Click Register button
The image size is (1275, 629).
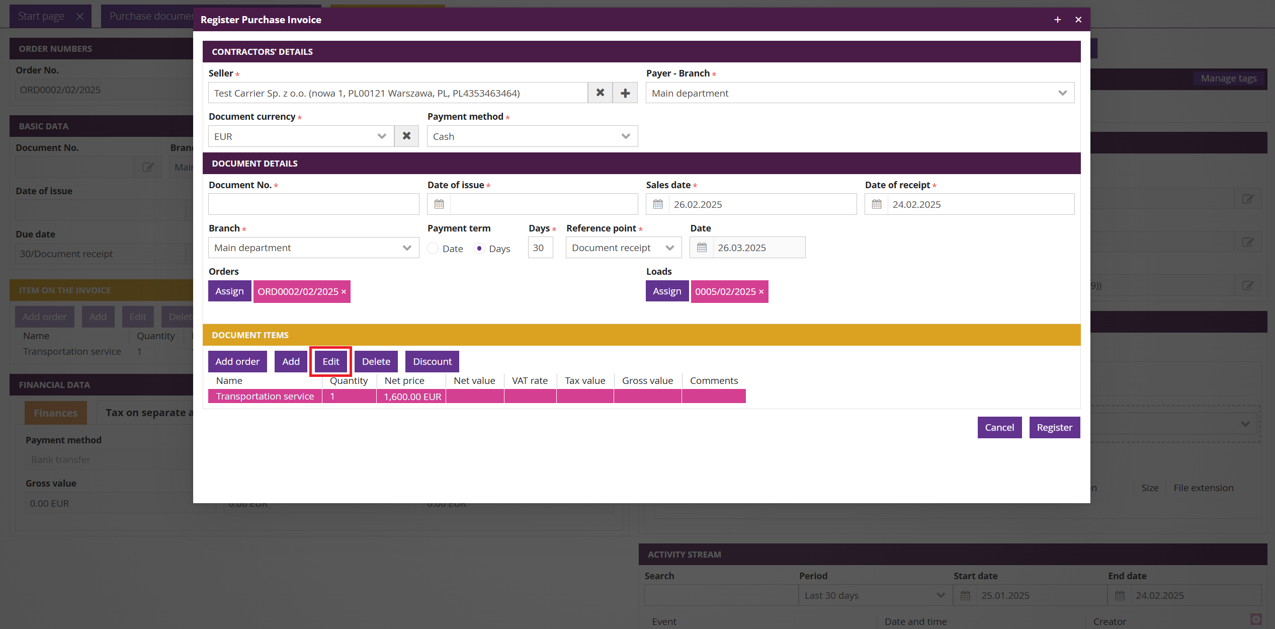click(1054, 427)
